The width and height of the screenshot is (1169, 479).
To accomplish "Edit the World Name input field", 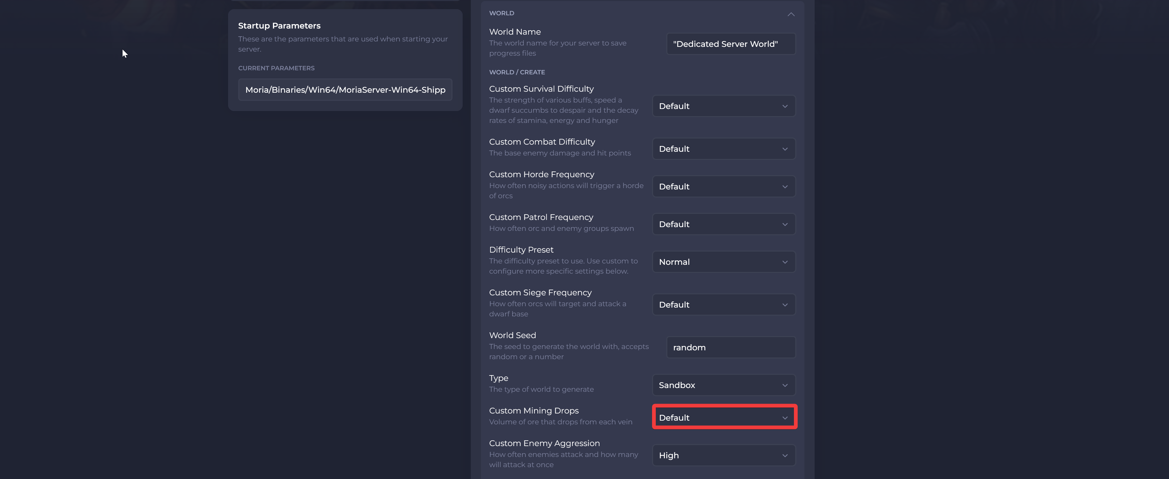I will 730,44.
